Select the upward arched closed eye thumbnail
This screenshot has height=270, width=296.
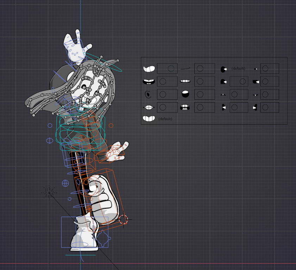coord(223,94)
